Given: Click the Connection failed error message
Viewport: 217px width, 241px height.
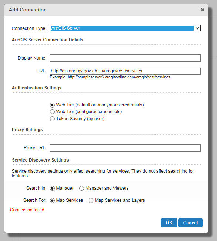Looking at the screenshot, I should [27, 210].
